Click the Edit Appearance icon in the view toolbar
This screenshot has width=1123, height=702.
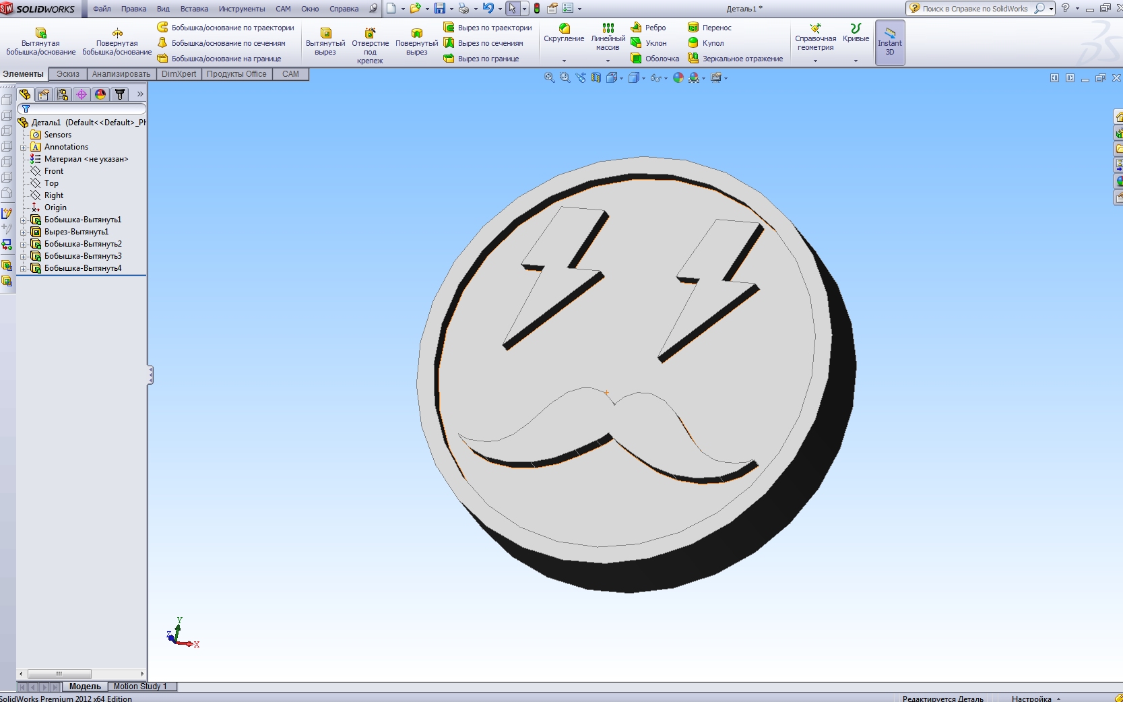[678, 78]
